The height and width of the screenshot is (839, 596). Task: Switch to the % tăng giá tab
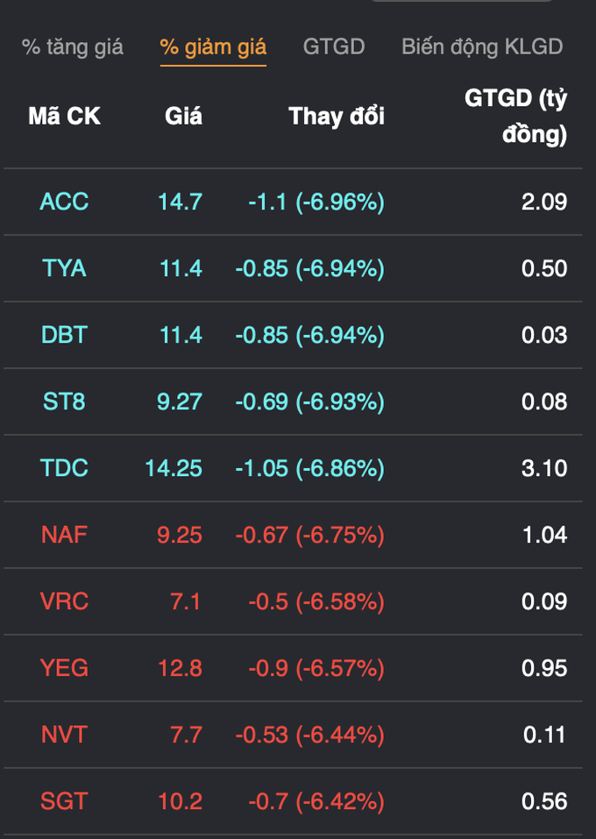[x=72, y=47]
